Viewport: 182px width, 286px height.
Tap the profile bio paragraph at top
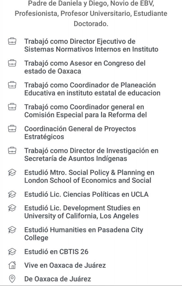(x=91, y=13)
